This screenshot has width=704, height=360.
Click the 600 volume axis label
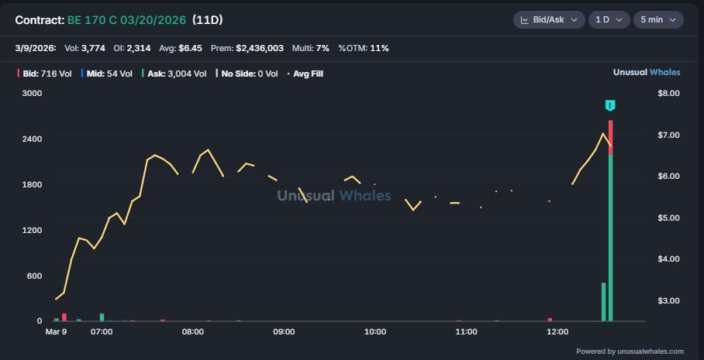[35, 276]
